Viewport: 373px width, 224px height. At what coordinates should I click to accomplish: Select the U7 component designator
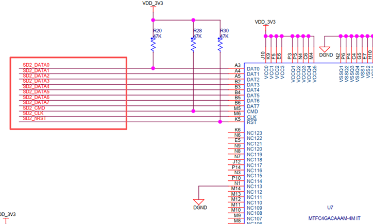[x=330, y=208]
